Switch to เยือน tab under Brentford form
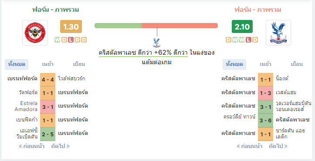The width and height of the screenshot is (315, 161). (x=79, y=64)
